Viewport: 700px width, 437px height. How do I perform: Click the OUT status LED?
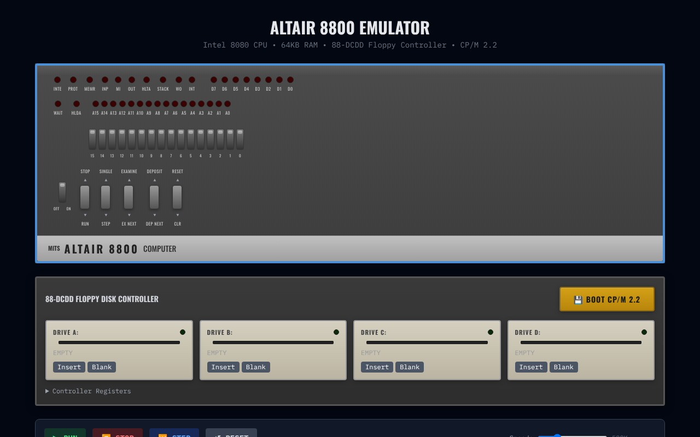click(x=132, y=80)
